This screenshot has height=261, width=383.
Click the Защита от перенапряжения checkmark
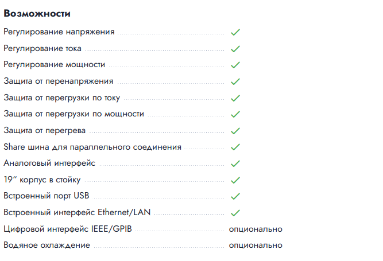[x=234, y=81]
